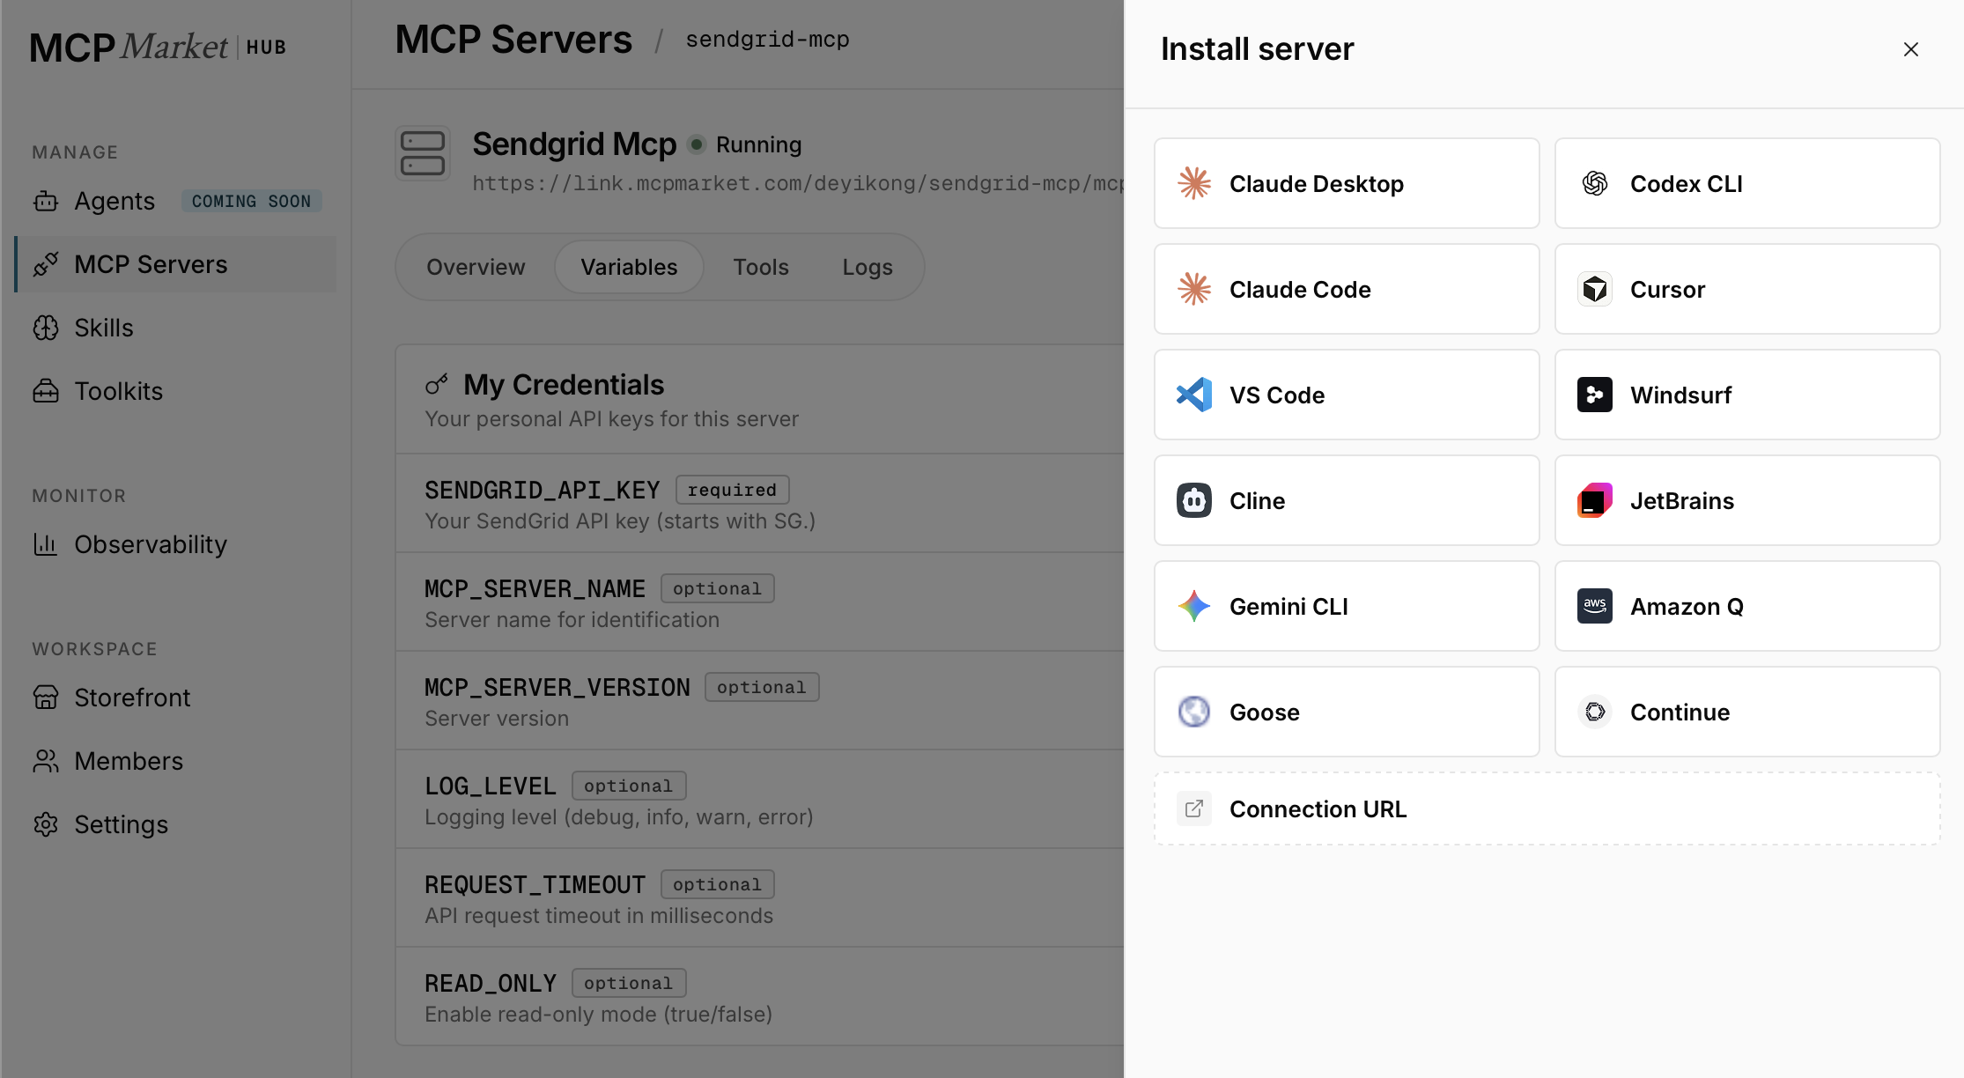Click the Agents robot icon in sidebar
The image size is (1964, 1078).
coord(46,202)
